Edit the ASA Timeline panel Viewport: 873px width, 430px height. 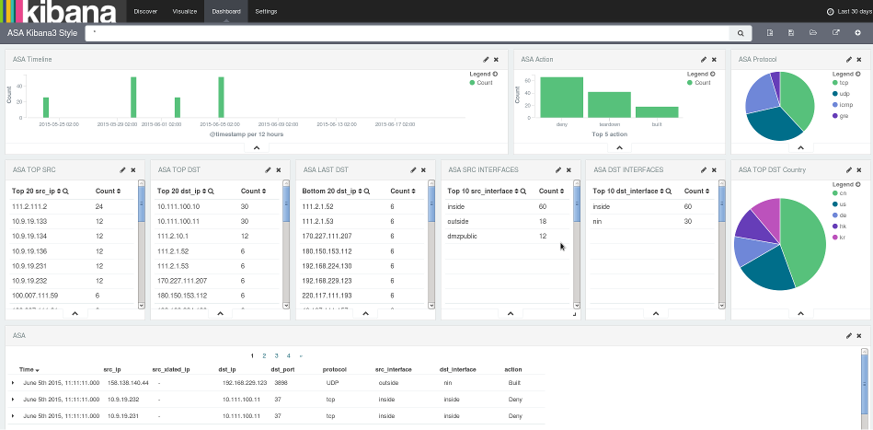pyautogui.click(x=486, y=60)
